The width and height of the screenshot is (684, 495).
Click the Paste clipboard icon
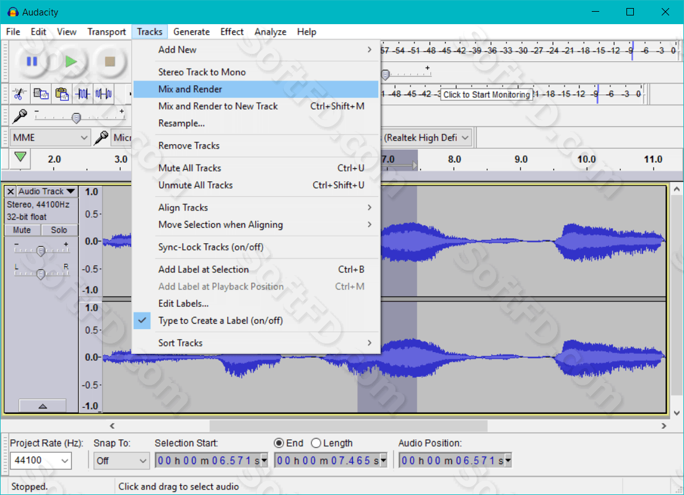61,94
